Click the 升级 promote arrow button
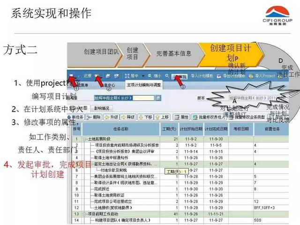The height and width of the screenshot is (225, 300). 111,117
